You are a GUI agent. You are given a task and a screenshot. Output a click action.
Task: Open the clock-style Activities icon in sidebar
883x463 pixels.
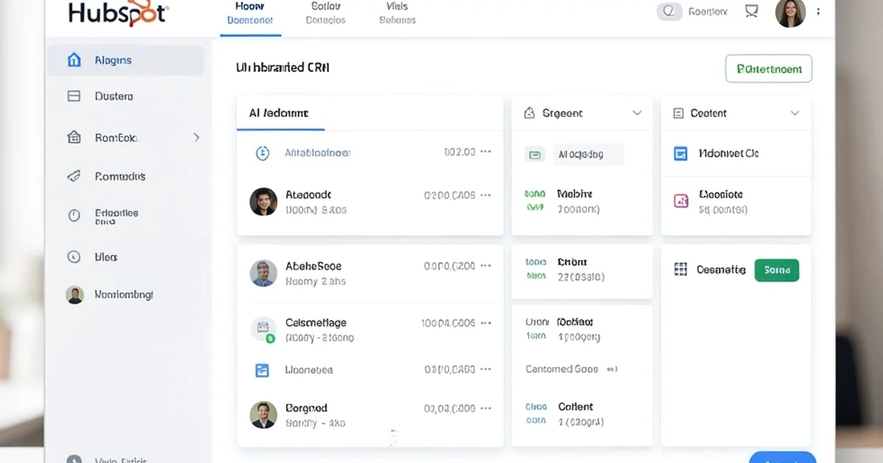coord(74,215)
